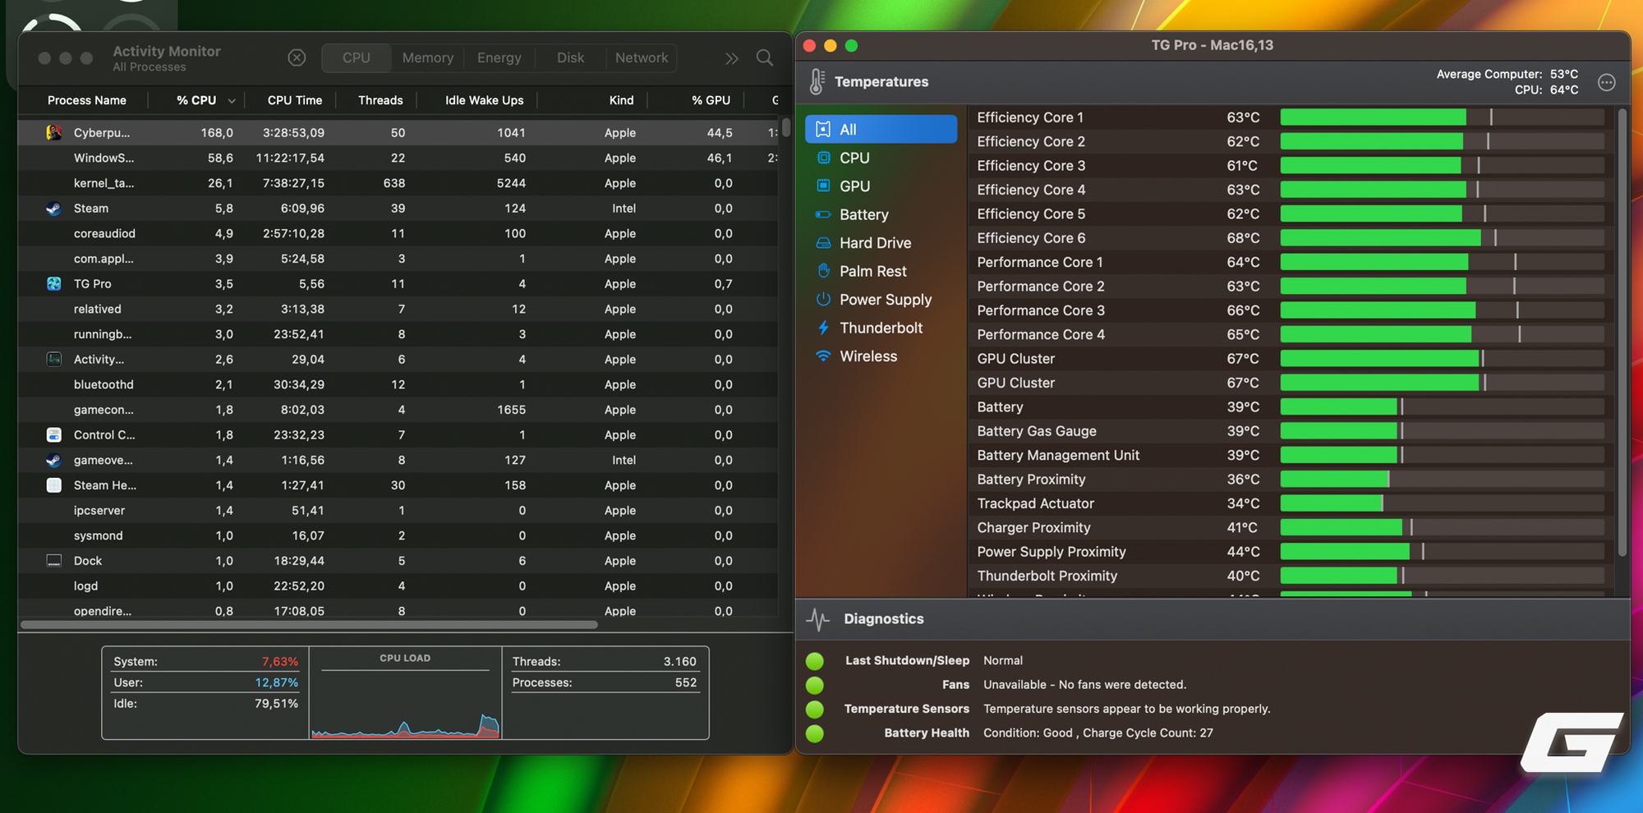Select the Efficiency Core 1 row
Screen dimensions: 1643x813
coord(1290,117)
